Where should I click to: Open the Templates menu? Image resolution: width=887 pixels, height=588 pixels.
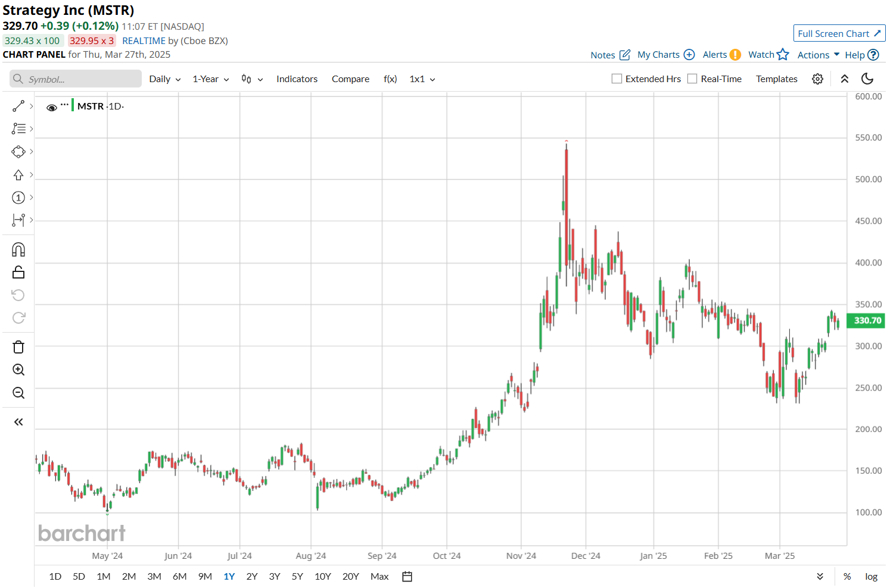click(777, 79)
